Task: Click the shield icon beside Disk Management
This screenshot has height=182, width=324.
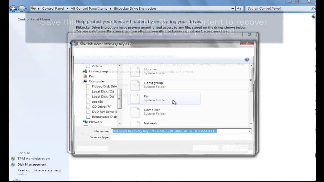Action: [x=13, y=165]
